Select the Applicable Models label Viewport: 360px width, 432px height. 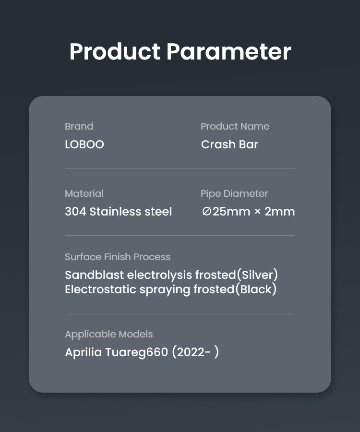tap(109, 334)
